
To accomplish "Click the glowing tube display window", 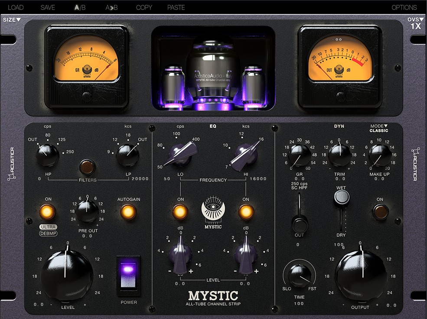I will click(213, 68).
